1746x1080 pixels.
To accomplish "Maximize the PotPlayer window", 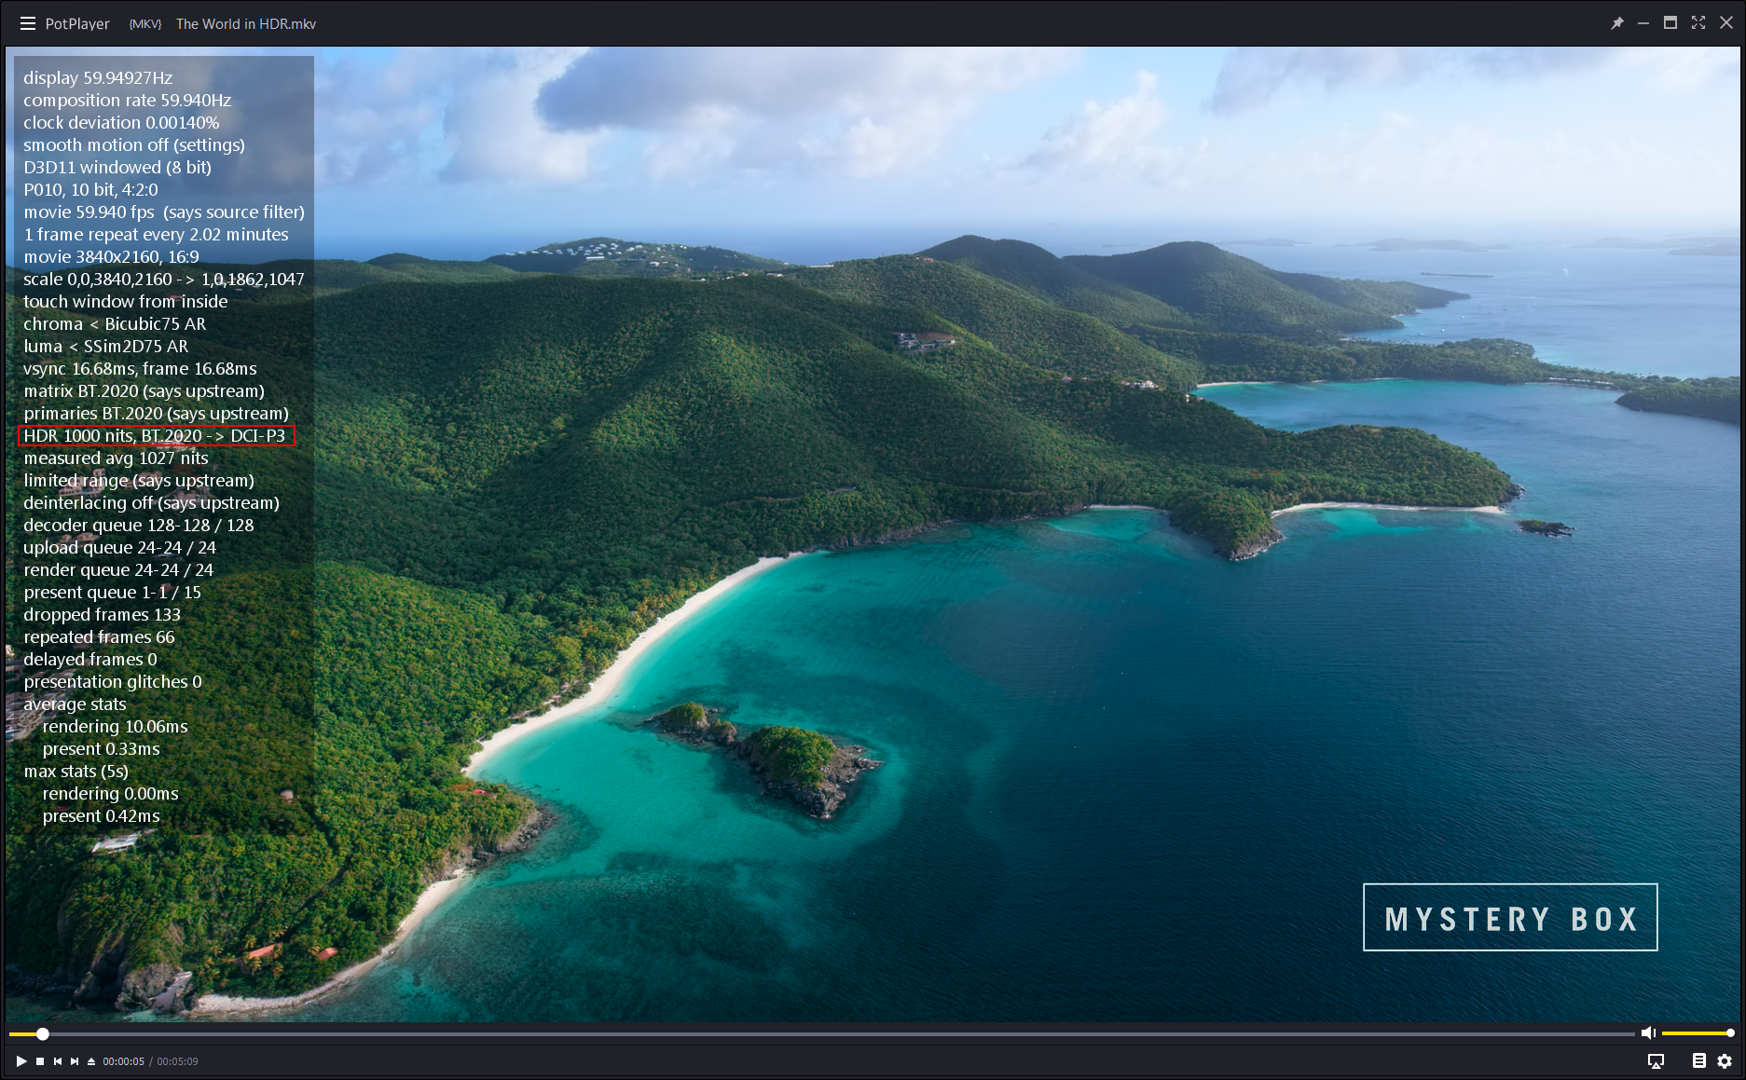I will click(1670, 23).
